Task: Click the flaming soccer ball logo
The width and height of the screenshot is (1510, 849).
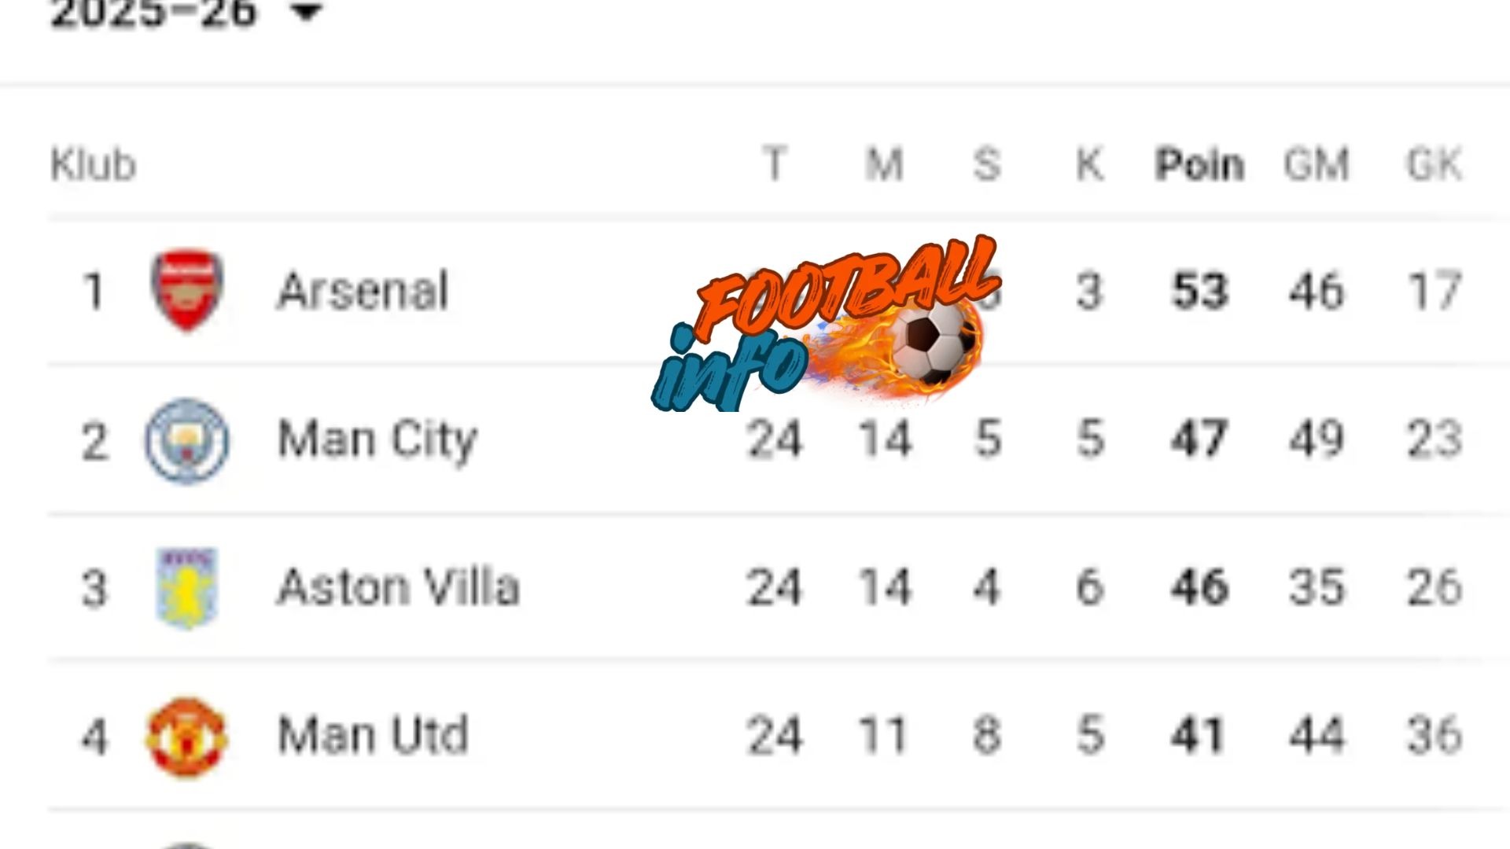Action: [x=932, y=344]
